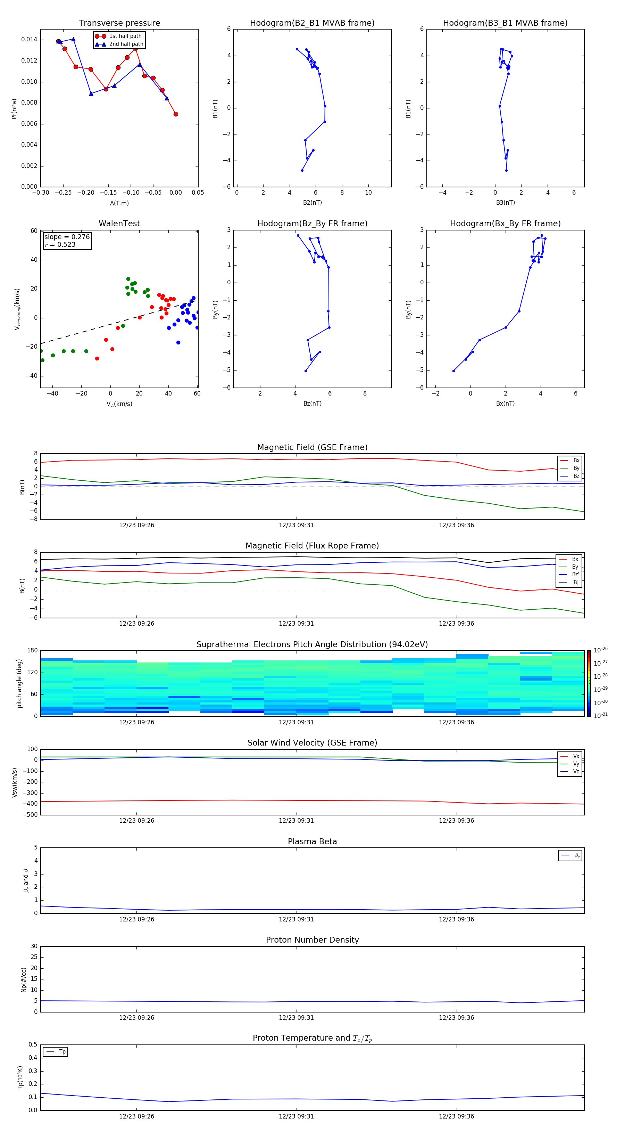625x1147 pixels.
Task: Click the "Hodogram(Bz_By FR frame)" title
Action: 312,223
